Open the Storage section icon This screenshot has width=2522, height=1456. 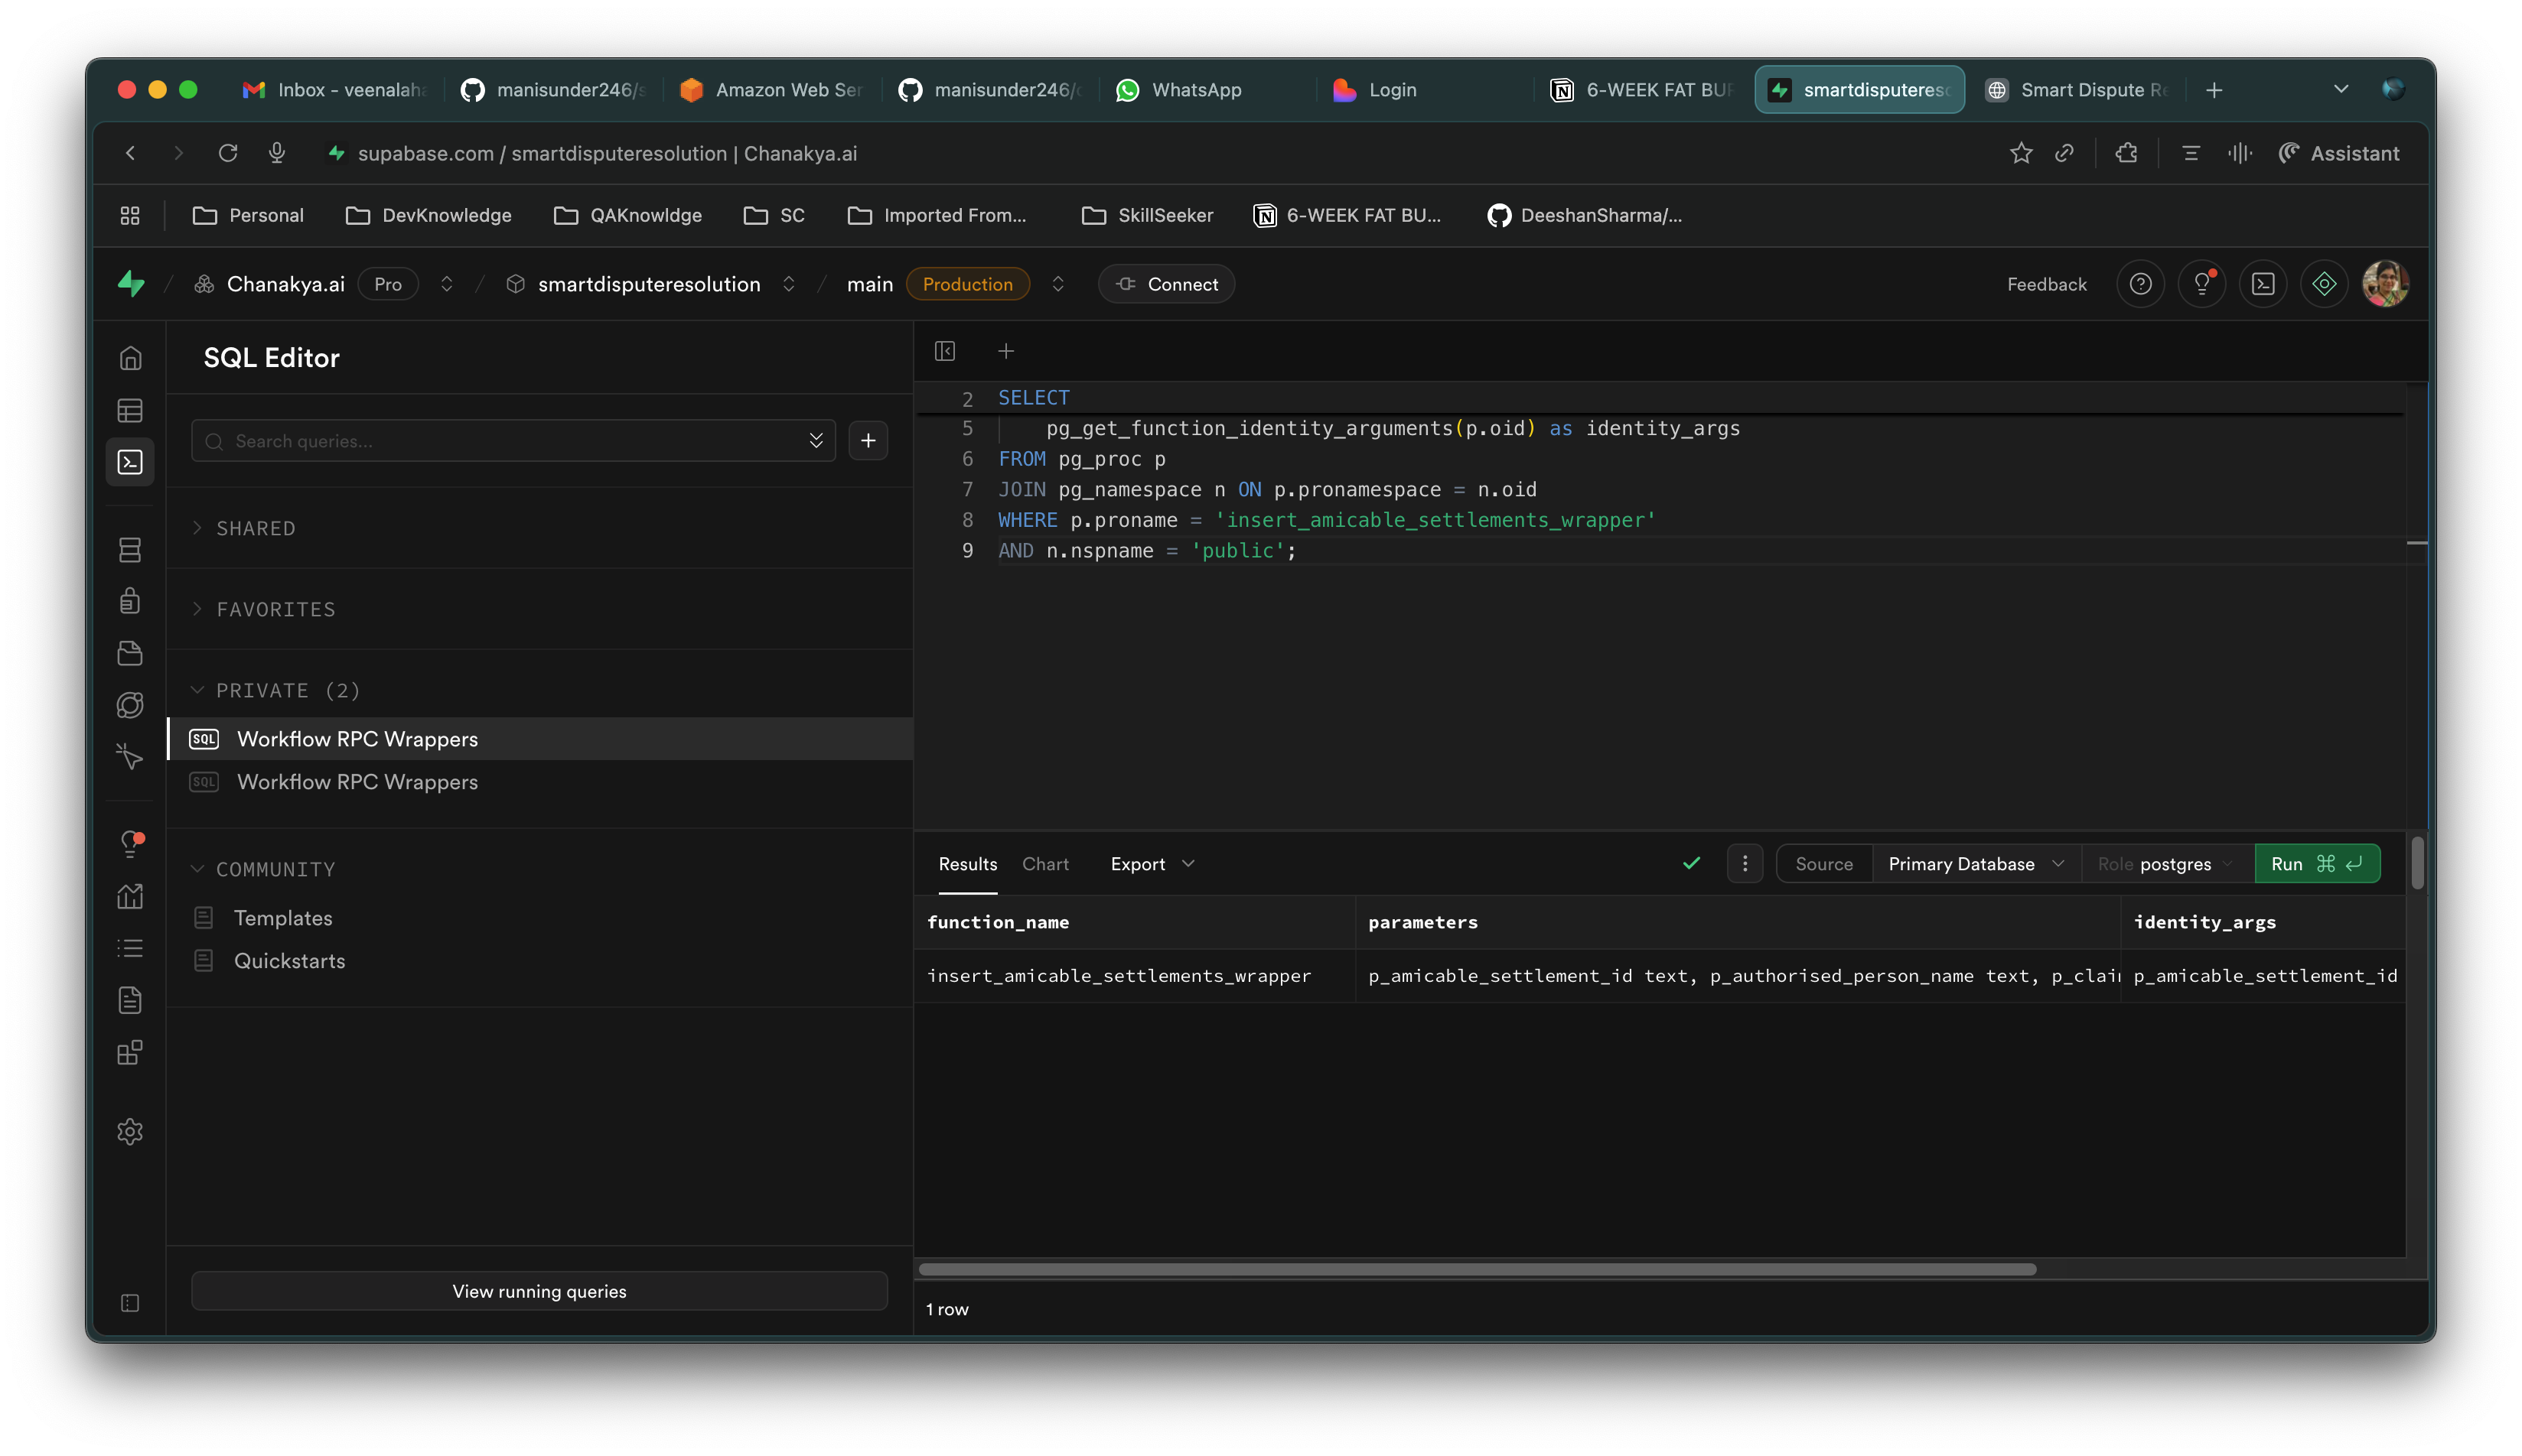(130, 653)
